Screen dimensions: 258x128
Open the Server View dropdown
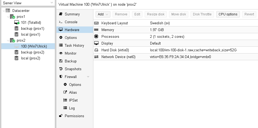[52, 3]
